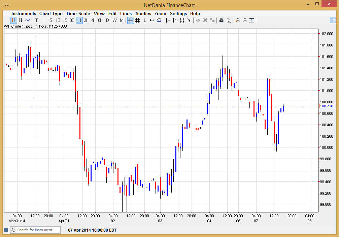The height and width of the screenshot is (237, 339).
Task: Select the 4H time scale button
Action: pyautogui.click(x=93, y=20)
